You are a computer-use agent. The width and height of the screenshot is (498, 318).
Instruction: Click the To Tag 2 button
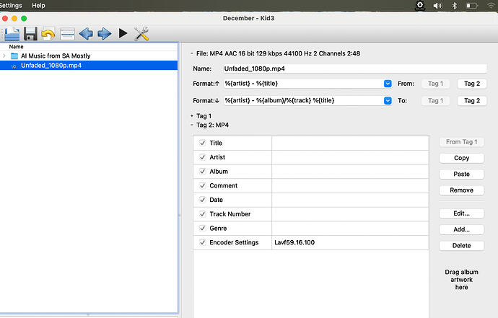click(471, 101)
